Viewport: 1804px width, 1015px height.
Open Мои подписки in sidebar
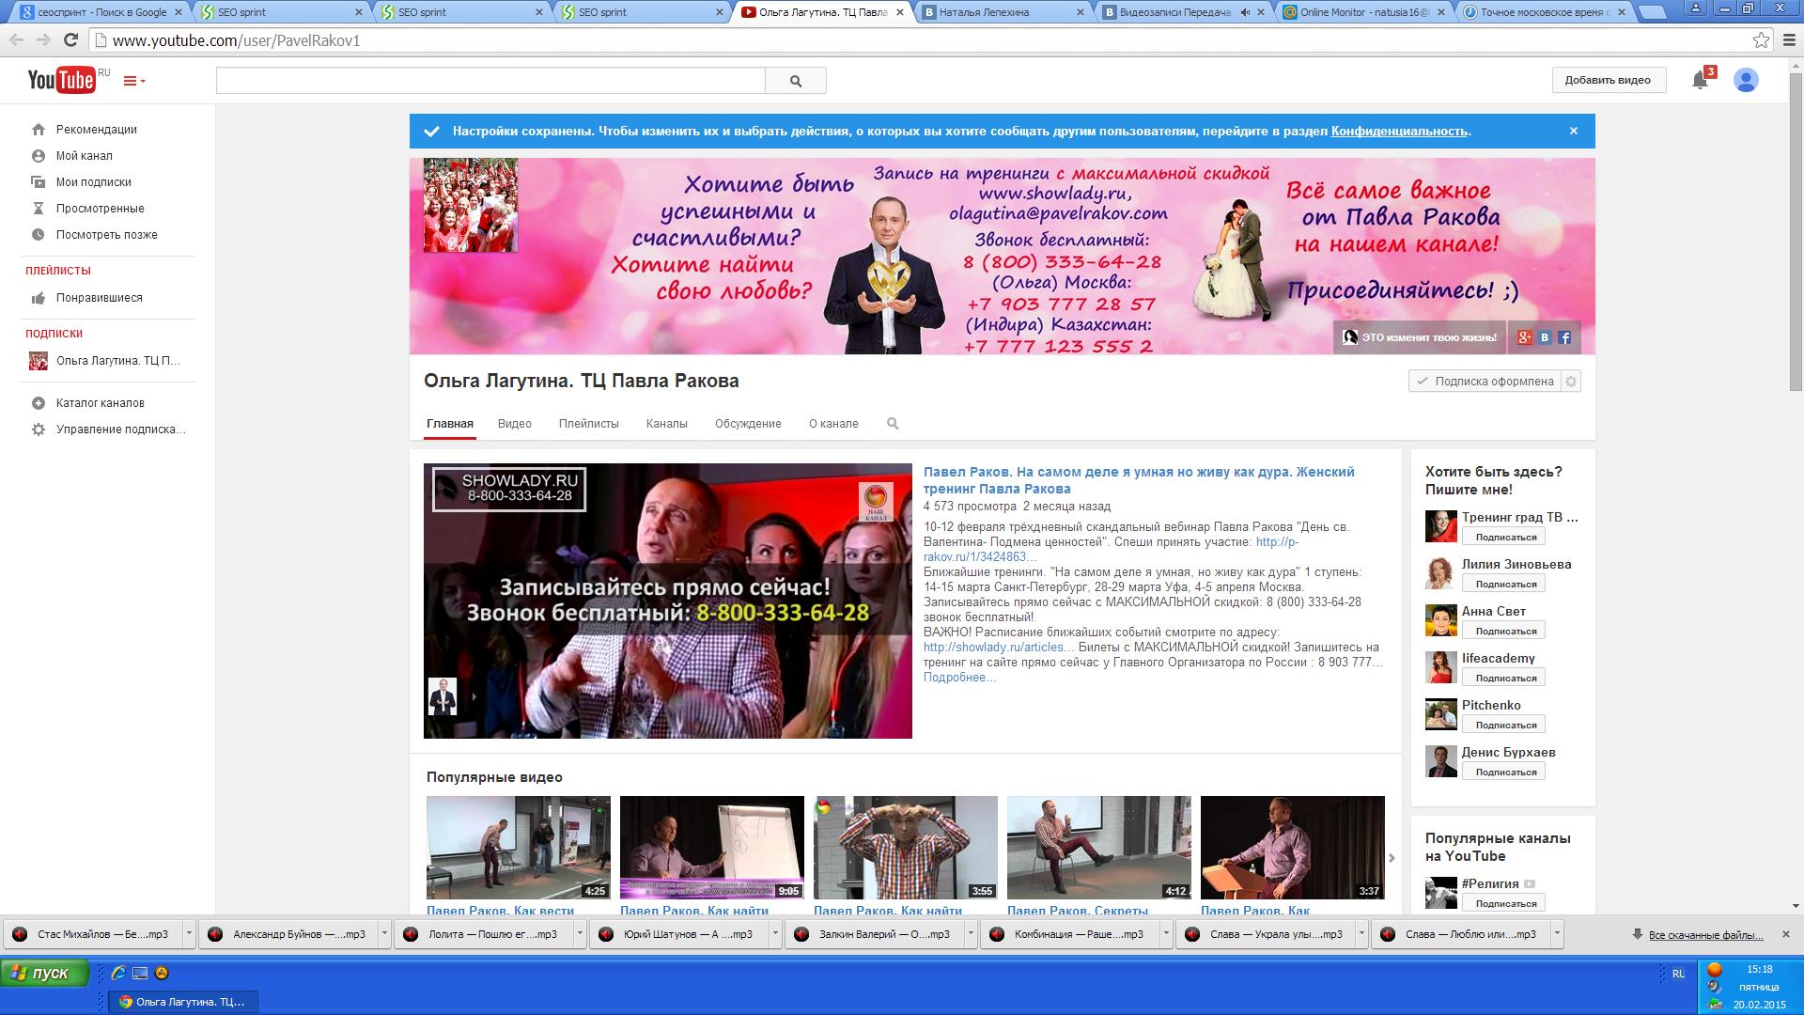point(93,182)
